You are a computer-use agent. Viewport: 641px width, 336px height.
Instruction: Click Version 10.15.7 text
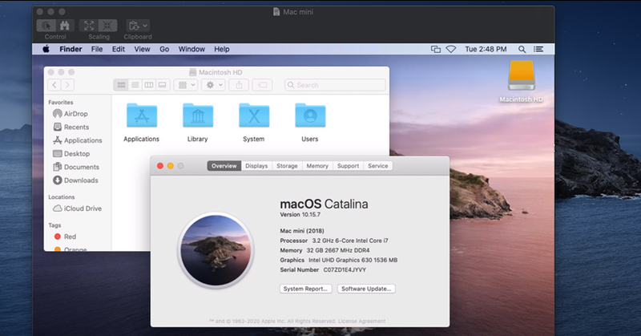300,214
